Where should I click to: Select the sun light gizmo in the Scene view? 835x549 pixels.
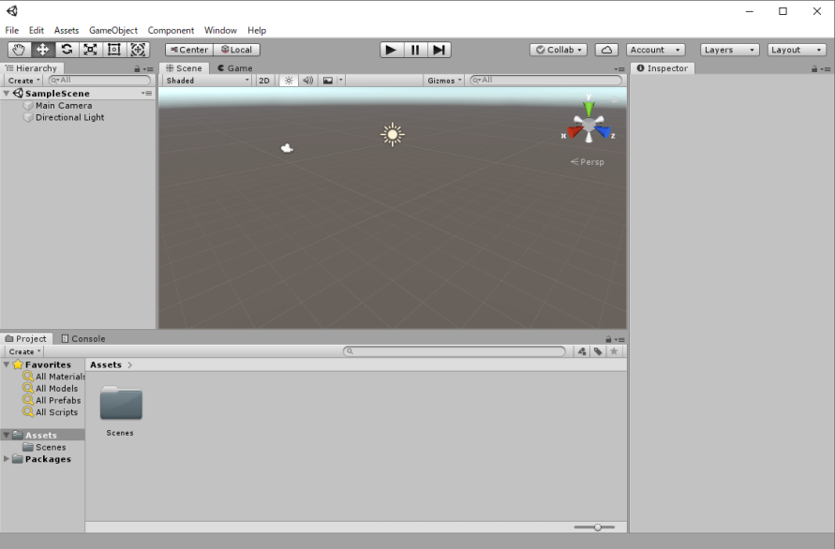(393, 135)
